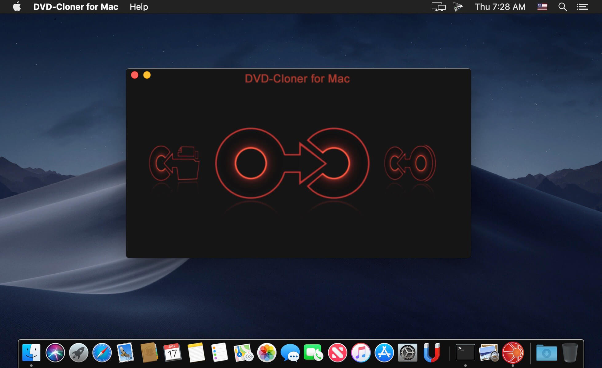
Task: Minimize the DVD-Cloner window with yellow button
Action: 147,75
